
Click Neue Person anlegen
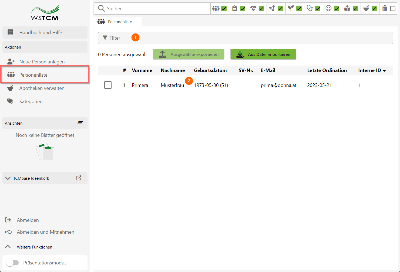(x=42, y=62)
